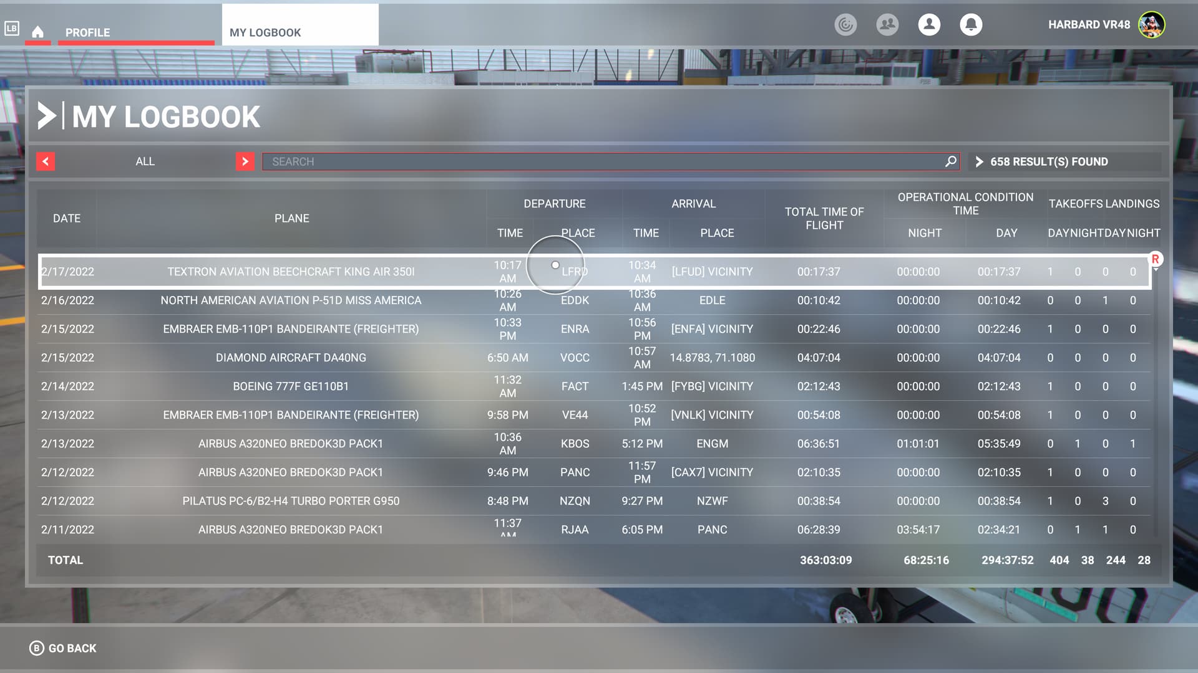This screenshot has height=673, width=1198.
Task: Click the circular activity swirl icon
Action: (x=845, y=24)
